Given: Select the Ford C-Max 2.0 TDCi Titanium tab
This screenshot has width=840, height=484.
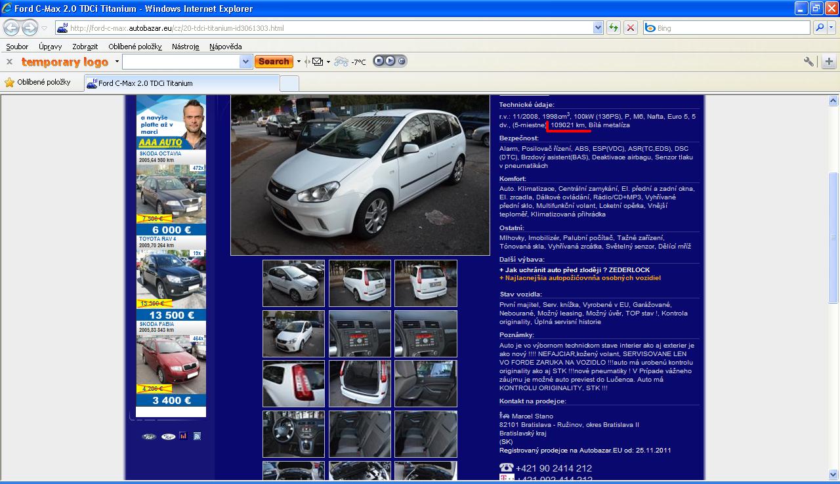Looking at the screenshot, I should pos(145,83).
